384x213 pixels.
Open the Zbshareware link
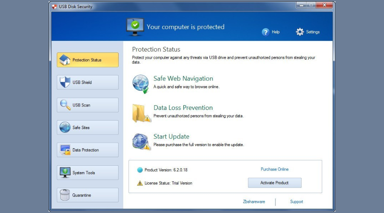point(254,202)
